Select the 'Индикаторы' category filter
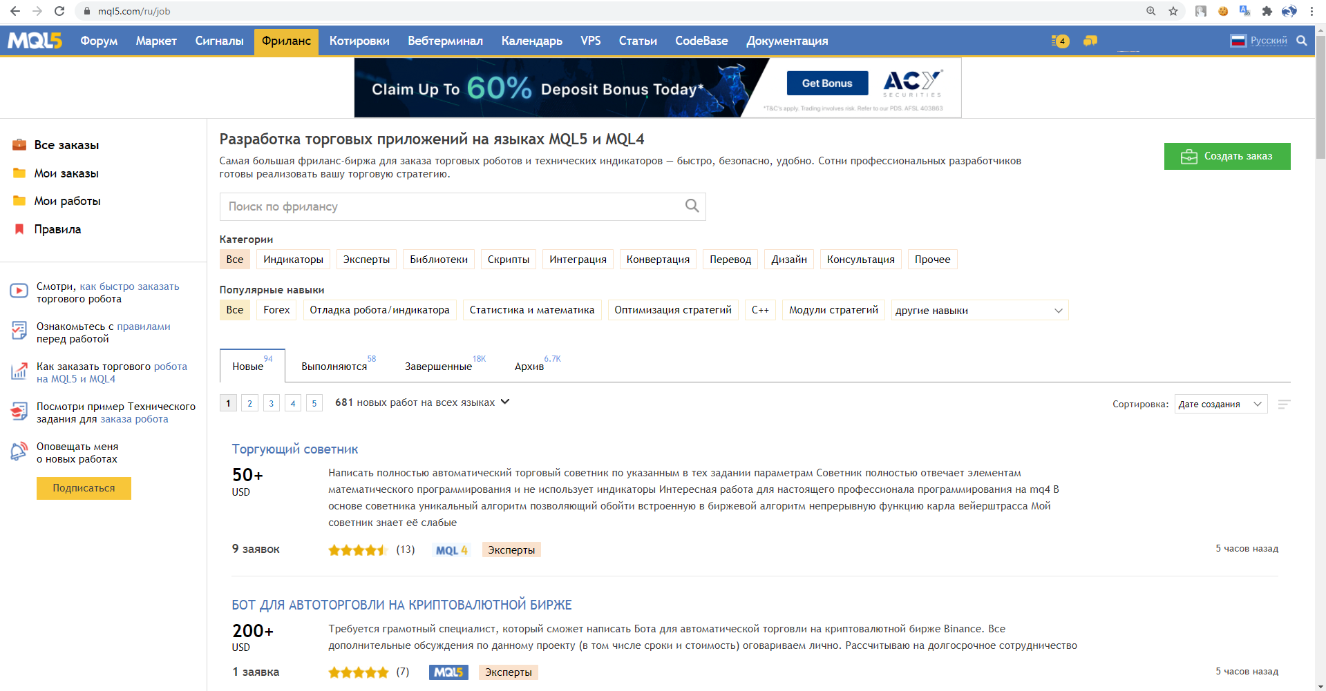The width and height of the screenshot is (1326, 691). click(293, 260)
